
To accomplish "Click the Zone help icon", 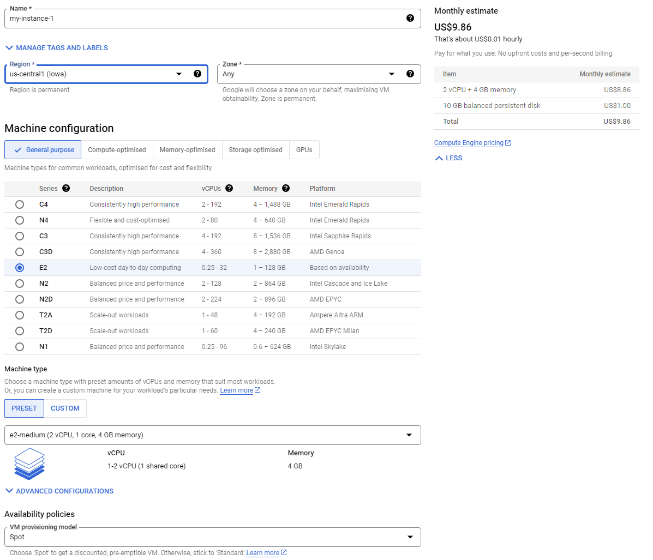I will [x=410, y=73].
